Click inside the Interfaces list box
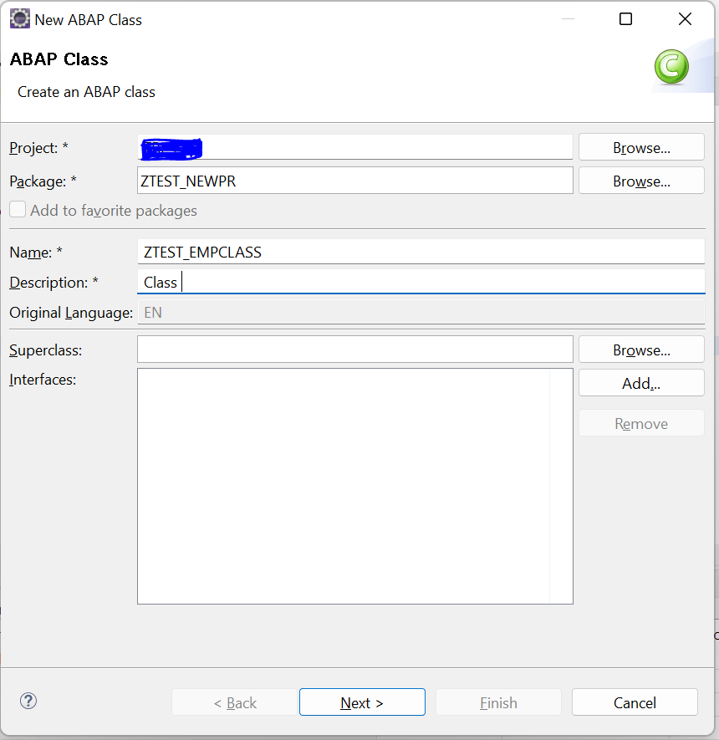 354,486
